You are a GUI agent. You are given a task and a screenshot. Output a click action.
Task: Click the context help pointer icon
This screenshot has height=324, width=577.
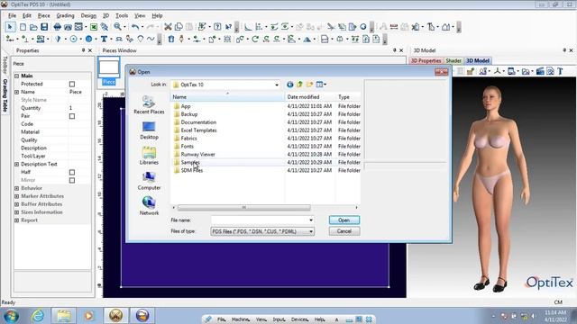tap(228, 27)
